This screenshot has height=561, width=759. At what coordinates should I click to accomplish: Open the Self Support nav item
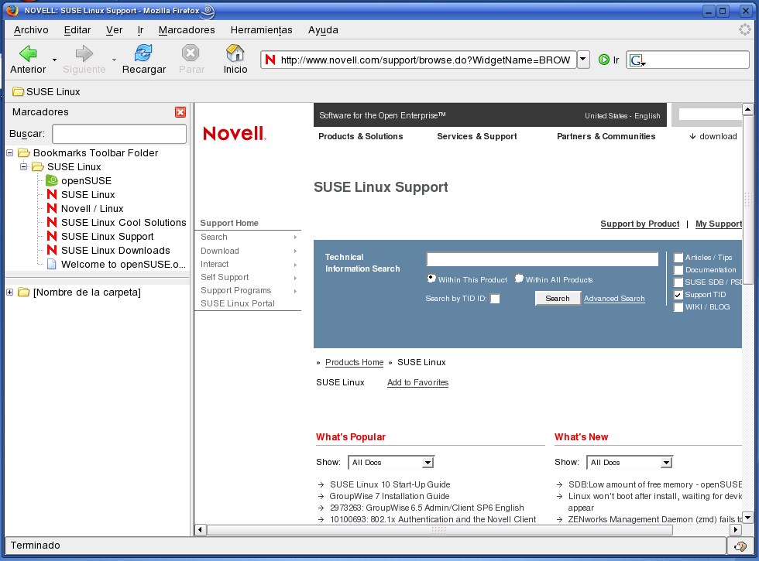(225, 277)
